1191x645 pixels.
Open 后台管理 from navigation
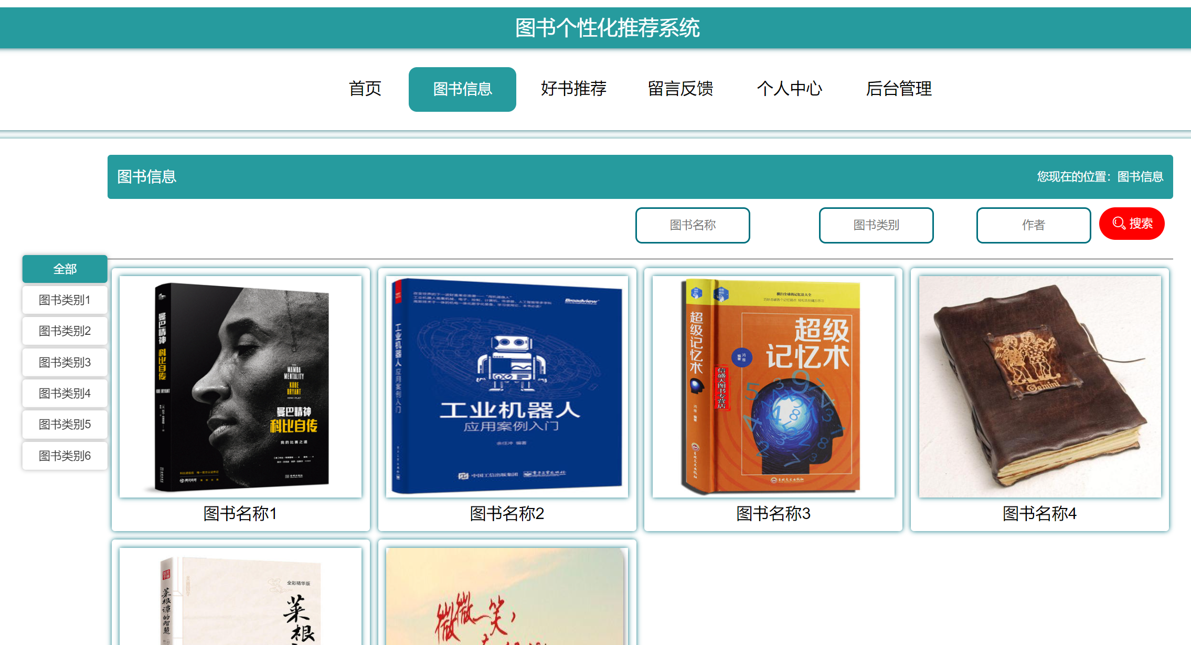point(899,89)
